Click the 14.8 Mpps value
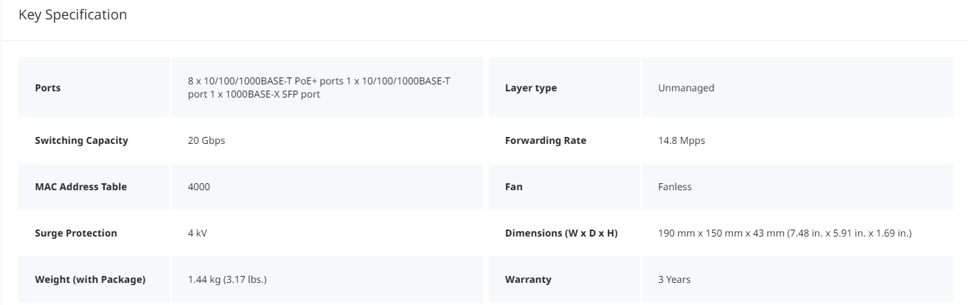Image resolution: width=968 pixels, height=305 pixels. click(x=682, y=140)
